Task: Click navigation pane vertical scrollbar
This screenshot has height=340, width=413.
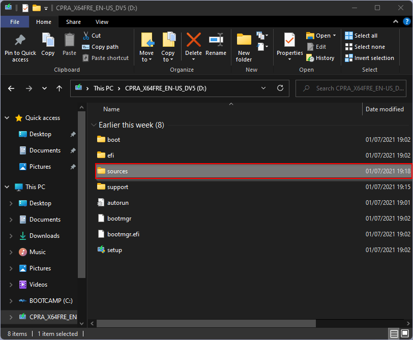Action: click(x=82, y=195)
